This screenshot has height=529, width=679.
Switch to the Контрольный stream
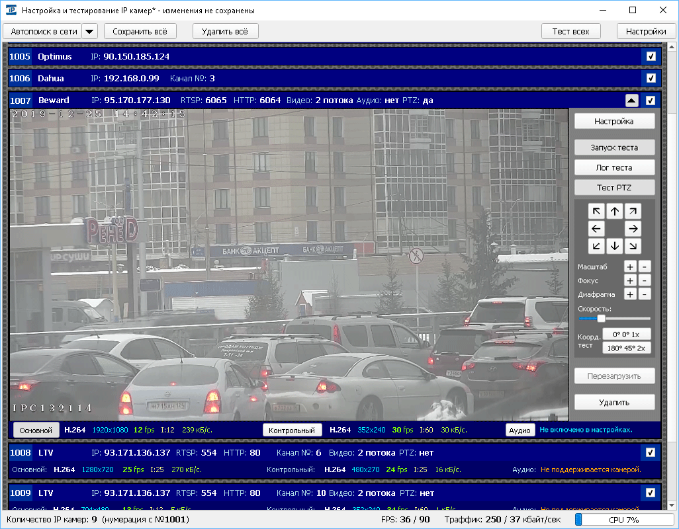click(292, 430)
